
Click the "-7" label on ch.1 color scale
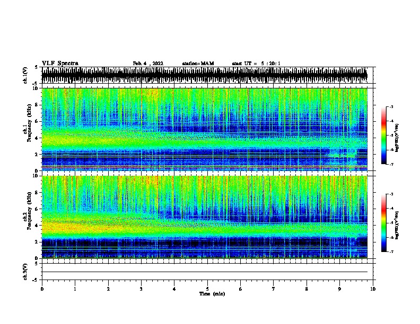391,164
